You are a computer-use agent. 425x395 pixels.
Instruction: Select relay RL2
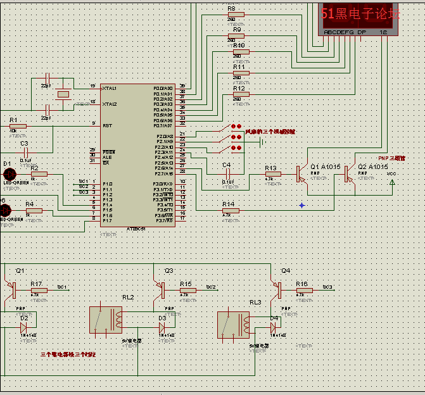point(106,320)
